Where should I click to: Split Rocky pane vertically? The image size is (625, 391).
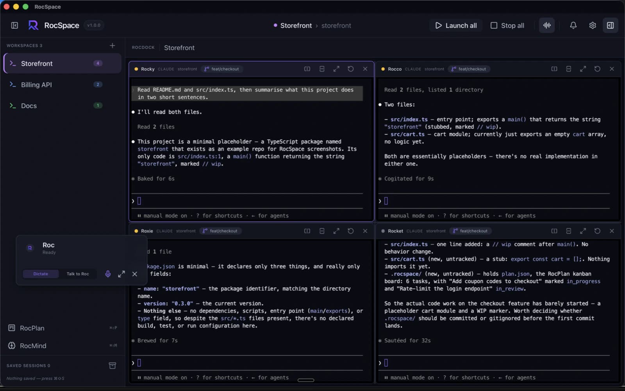307,69
